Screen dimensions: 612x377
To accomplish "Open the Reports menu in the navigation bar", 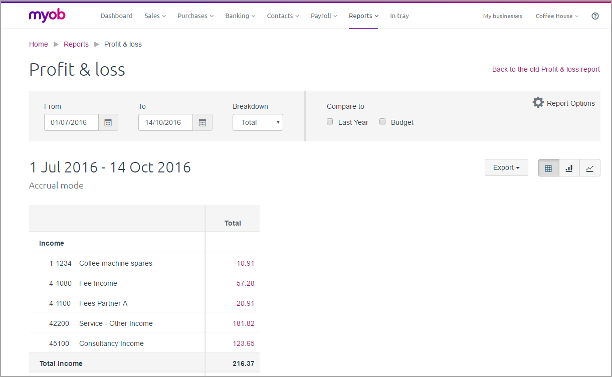I will 363,16.
